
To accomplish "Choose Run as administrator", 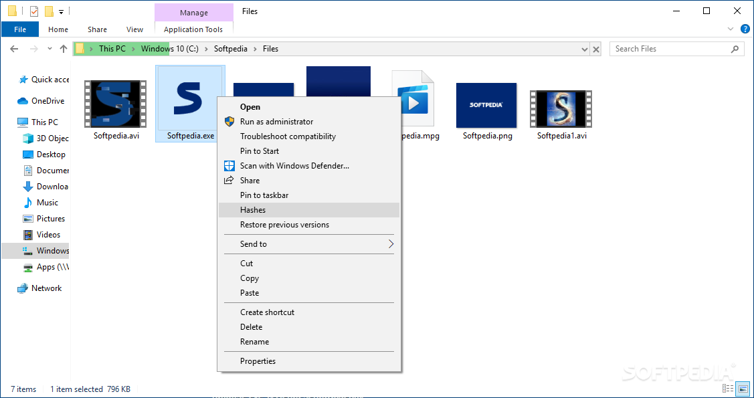I will tap(309, 122).
